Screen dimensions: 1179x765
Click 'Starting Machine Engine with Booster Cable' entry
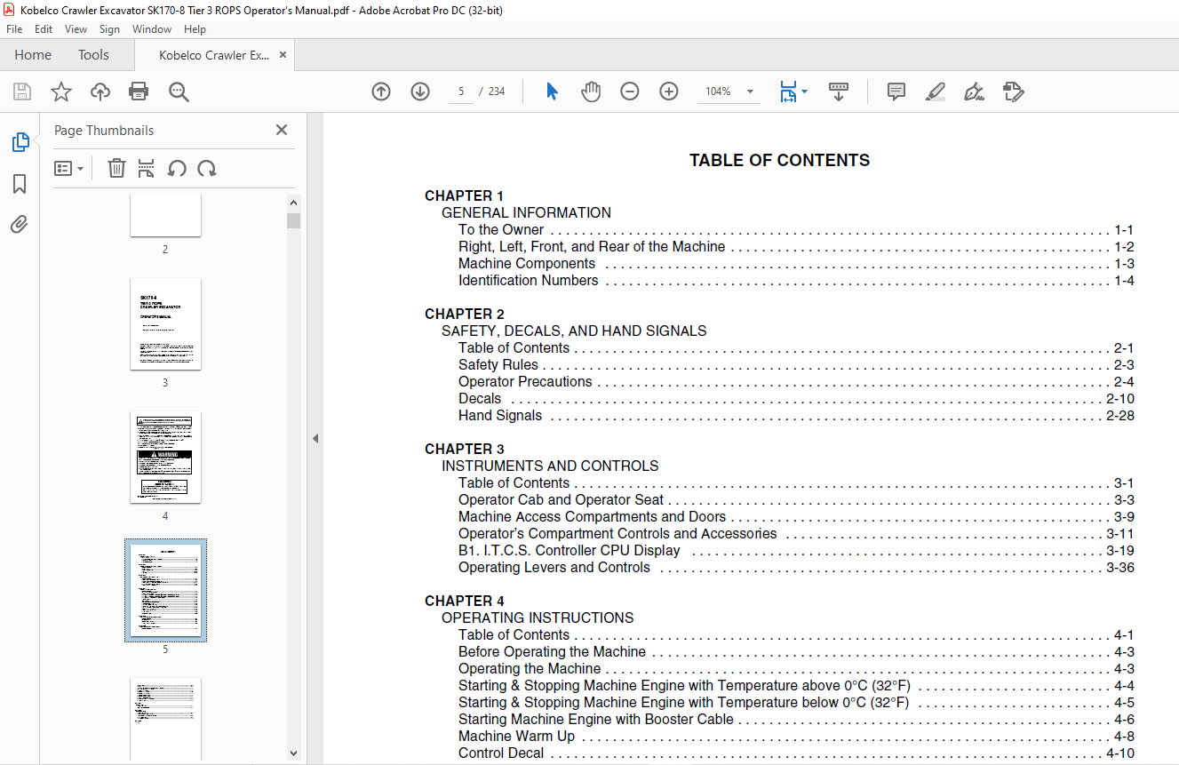(596, 720)
